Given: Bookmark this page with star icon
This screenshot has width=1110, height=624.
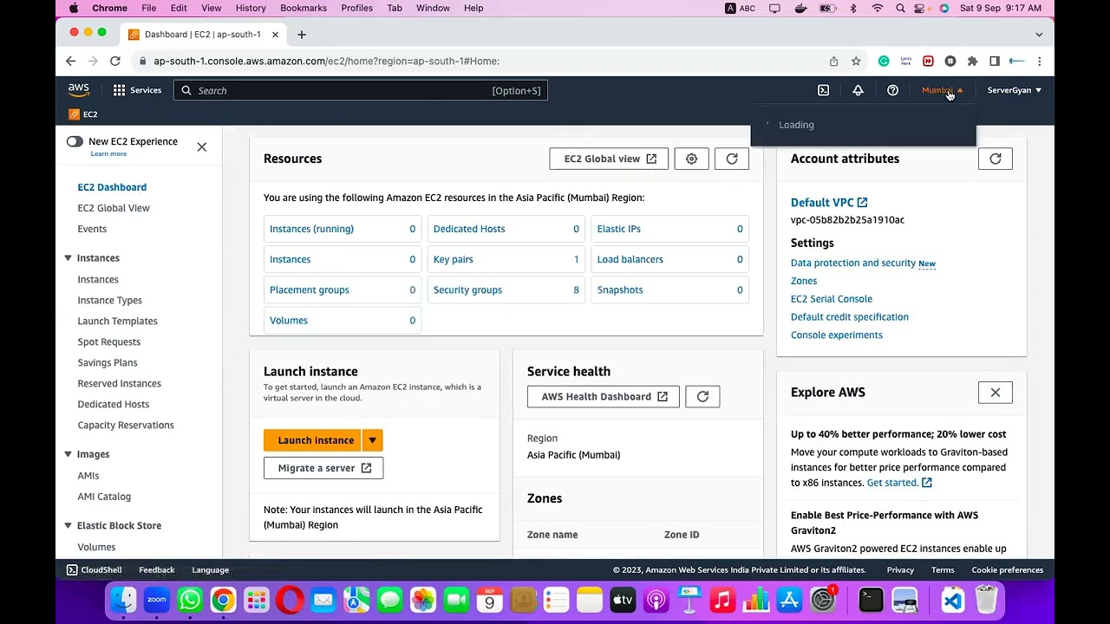Looking at the screenshot, I should [856, 61].
